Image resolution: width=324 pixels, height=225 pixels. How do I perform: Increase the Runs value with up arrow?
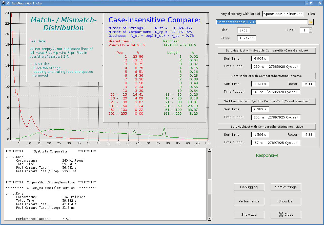click(x=311, y=29)
